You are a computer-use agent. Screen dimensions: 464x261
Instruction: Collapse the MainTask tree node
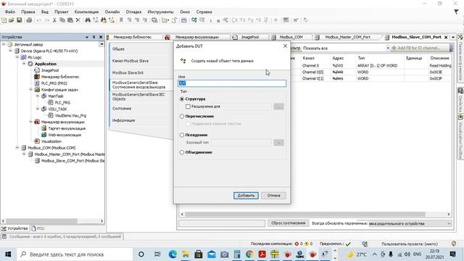coord(38,96)
